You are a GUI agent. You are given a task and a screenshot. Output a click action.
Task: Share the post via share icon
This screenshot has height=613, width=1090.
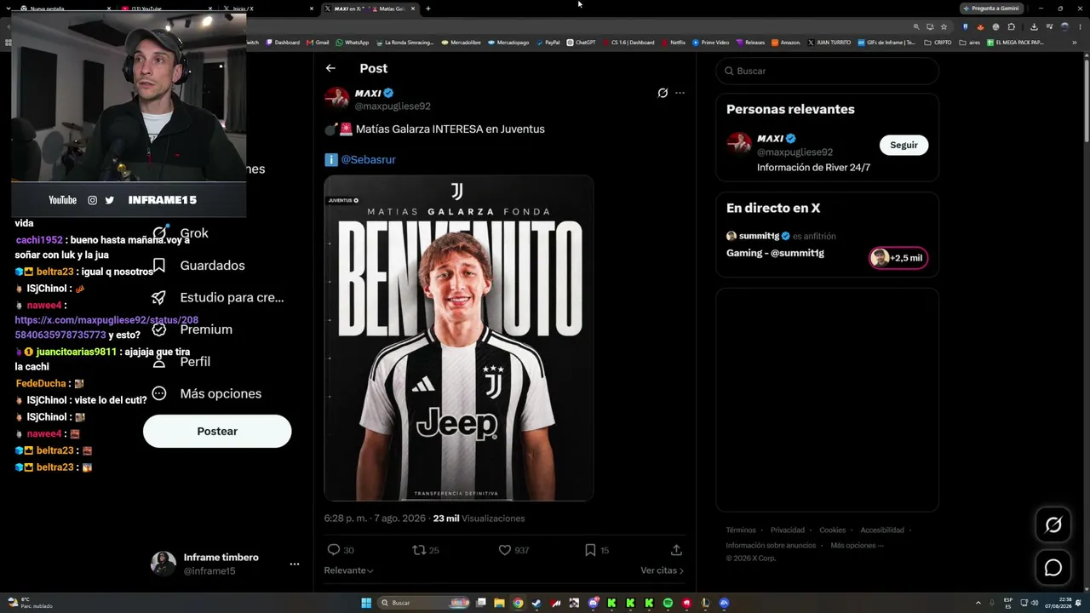pos(676,550)
